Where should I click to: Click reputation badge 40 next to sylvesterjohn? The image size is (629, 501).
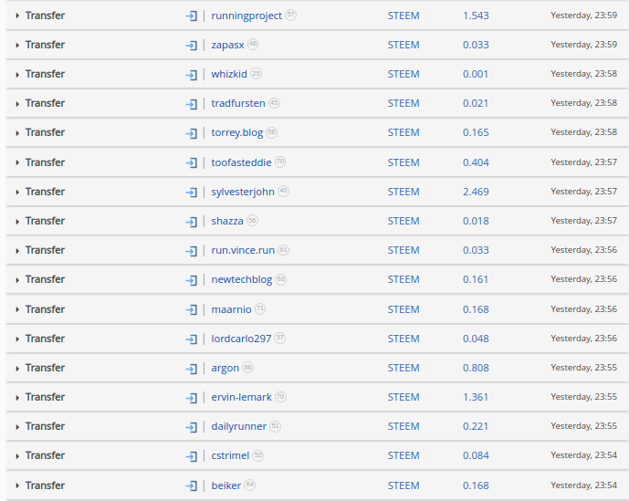284,191
